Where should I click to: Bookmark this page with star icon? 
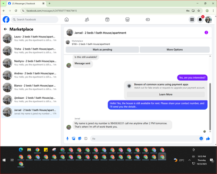tap(199, 11)
